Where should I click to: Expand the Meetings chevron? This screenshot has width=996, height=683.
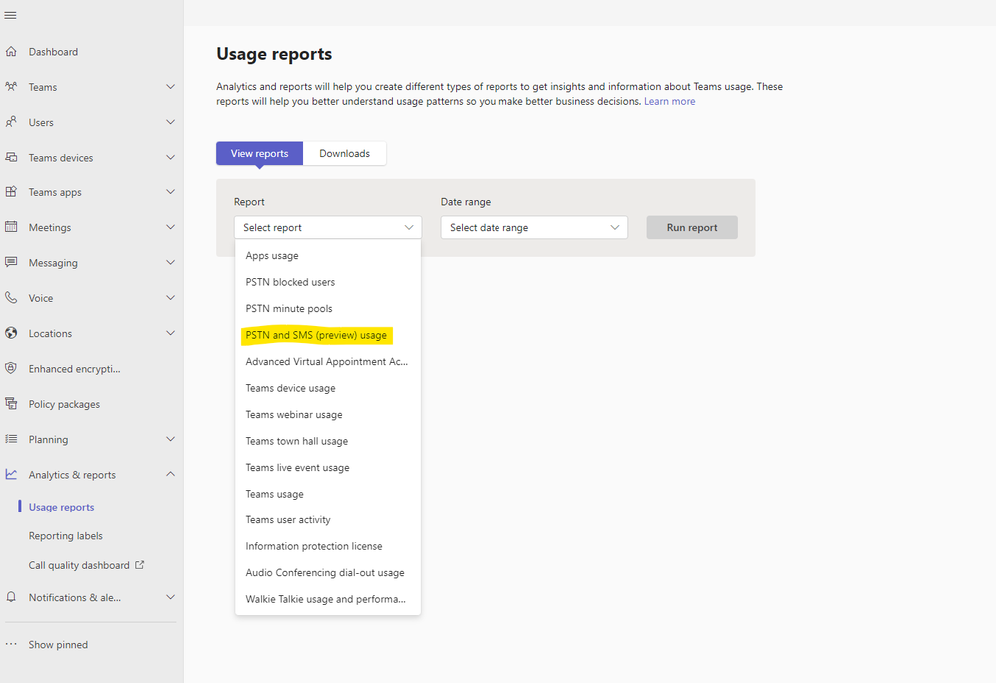[x=170, y=227]
